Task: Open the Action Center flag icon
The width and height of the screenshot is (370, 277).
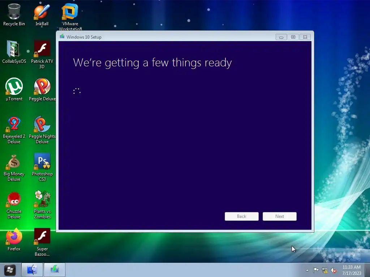Action: tap(316, 270)
